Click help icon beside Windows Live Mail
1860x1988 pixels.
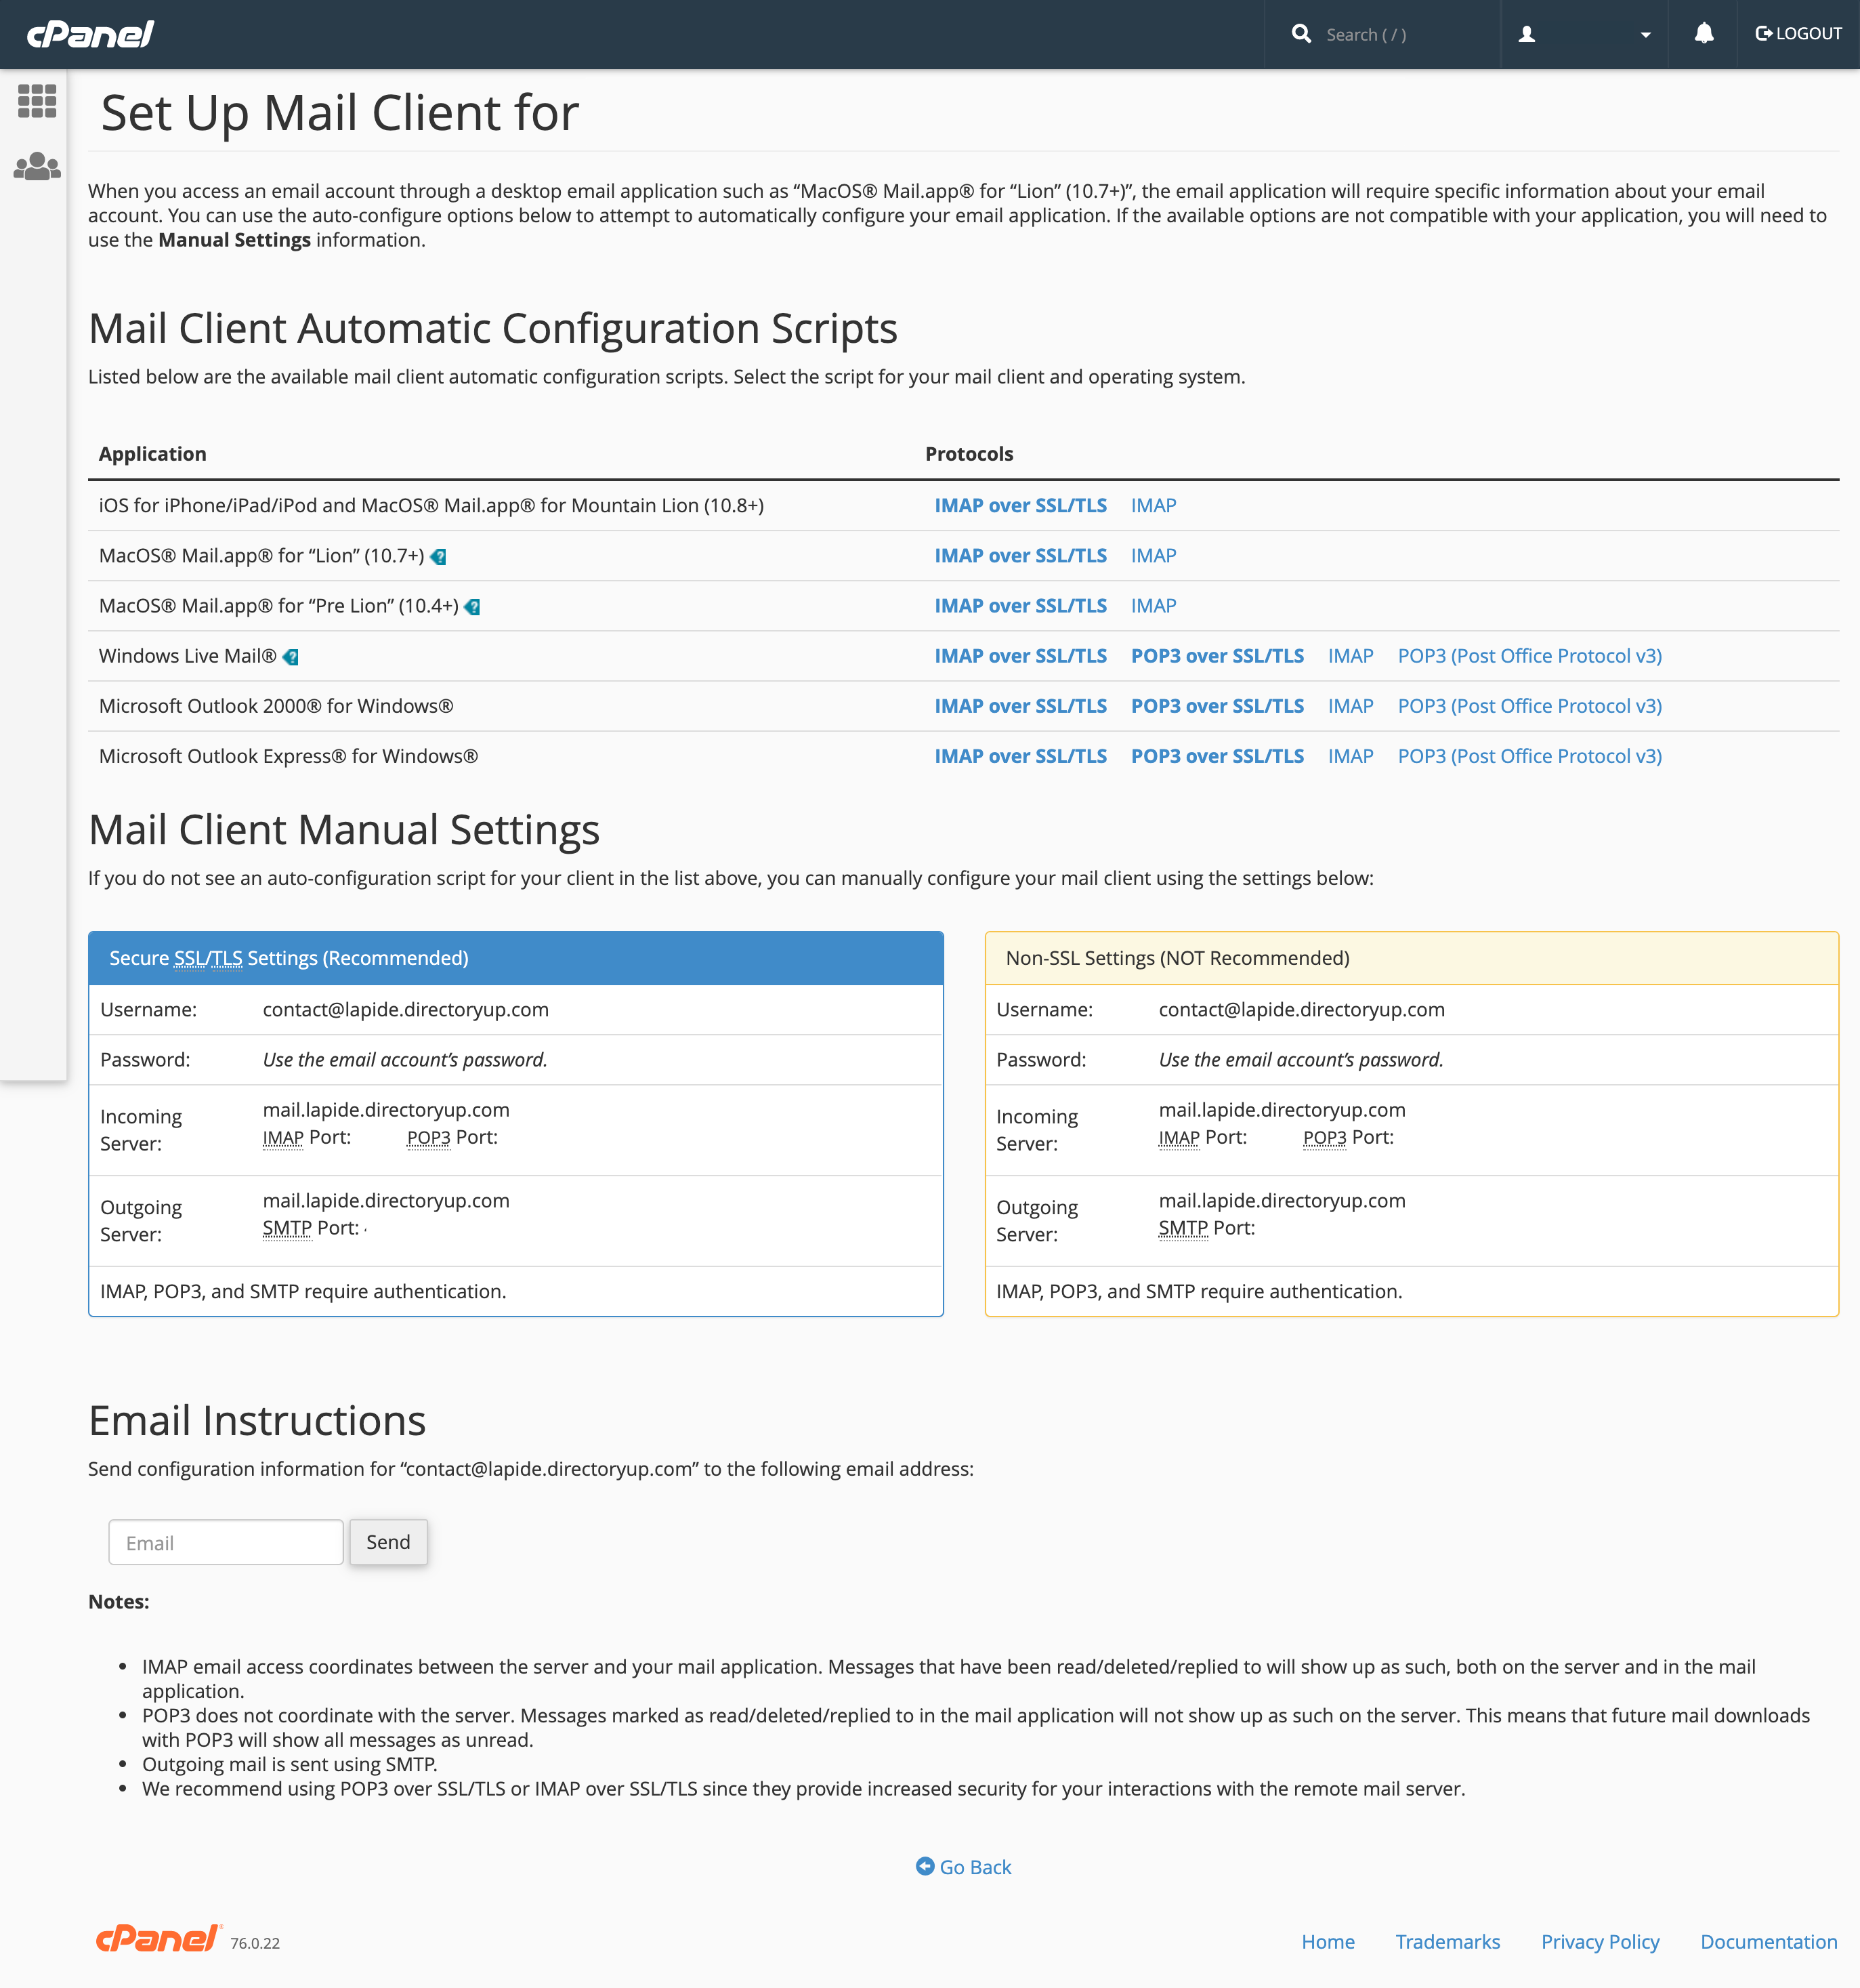pos(291,657)
